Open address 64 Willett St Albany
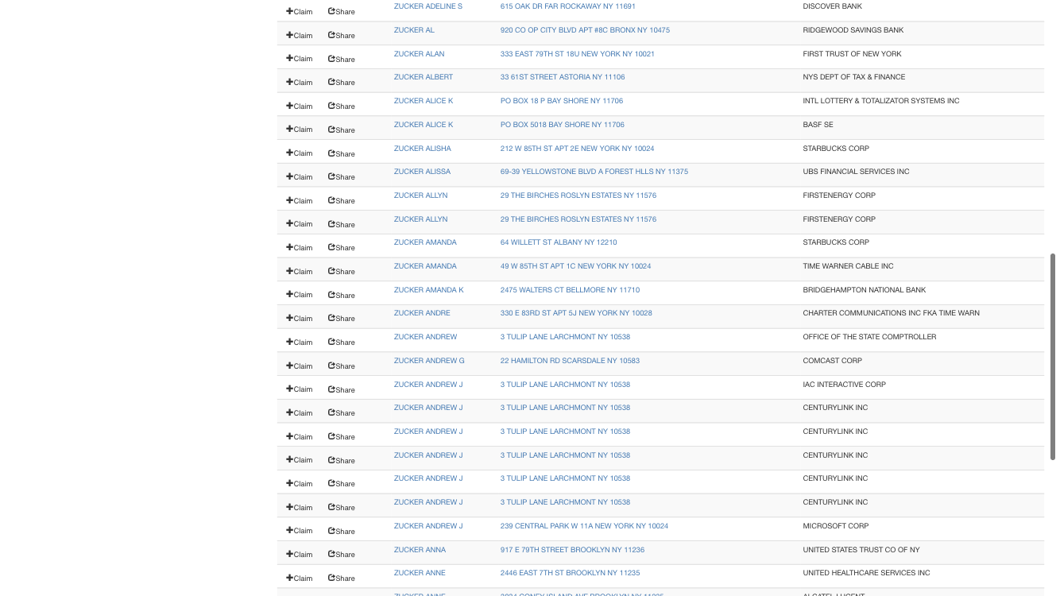Viewport: 1060px width, 596px height. [x=559, y=242]
